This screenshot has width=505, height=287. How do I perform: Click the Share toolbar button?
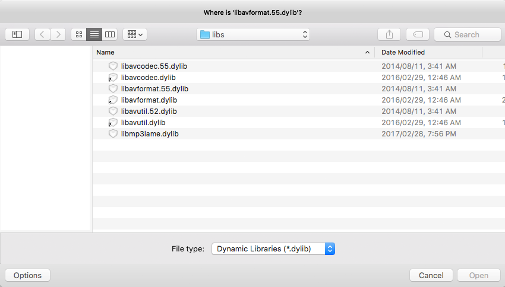point(389,34)
